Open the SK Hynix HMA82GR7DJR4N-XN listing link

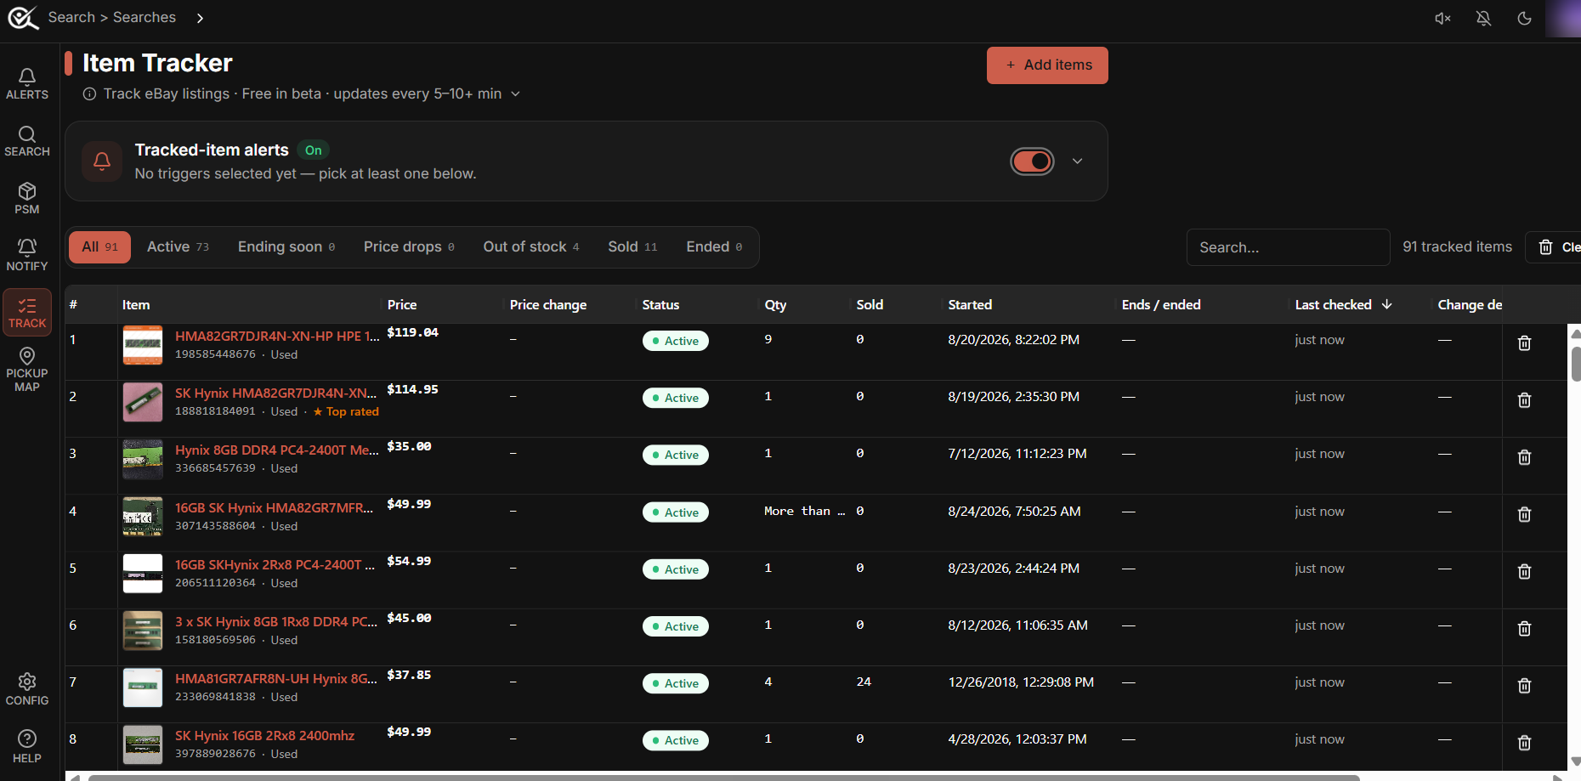(276, 393)
